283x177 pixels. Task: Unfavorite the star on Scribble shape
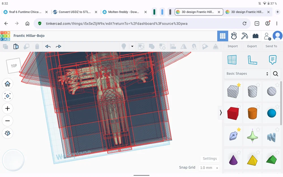coord(239,129)
